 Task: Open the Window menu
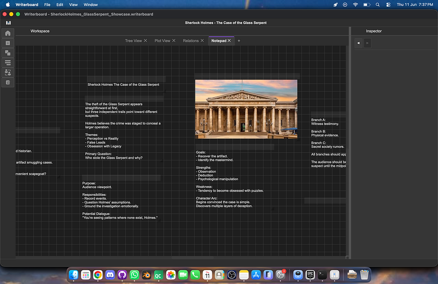point(90,4)
